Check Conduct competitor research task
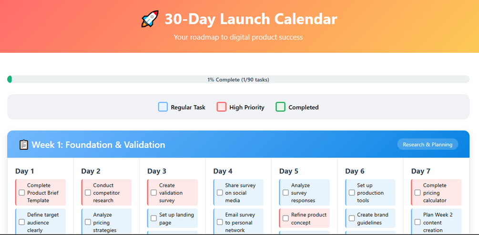This screenshot has width=479, height=235. click(x=88, y=193)
